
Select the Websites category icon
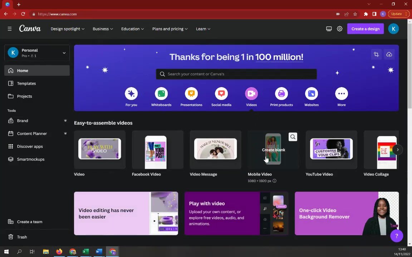tap(312, 94)
